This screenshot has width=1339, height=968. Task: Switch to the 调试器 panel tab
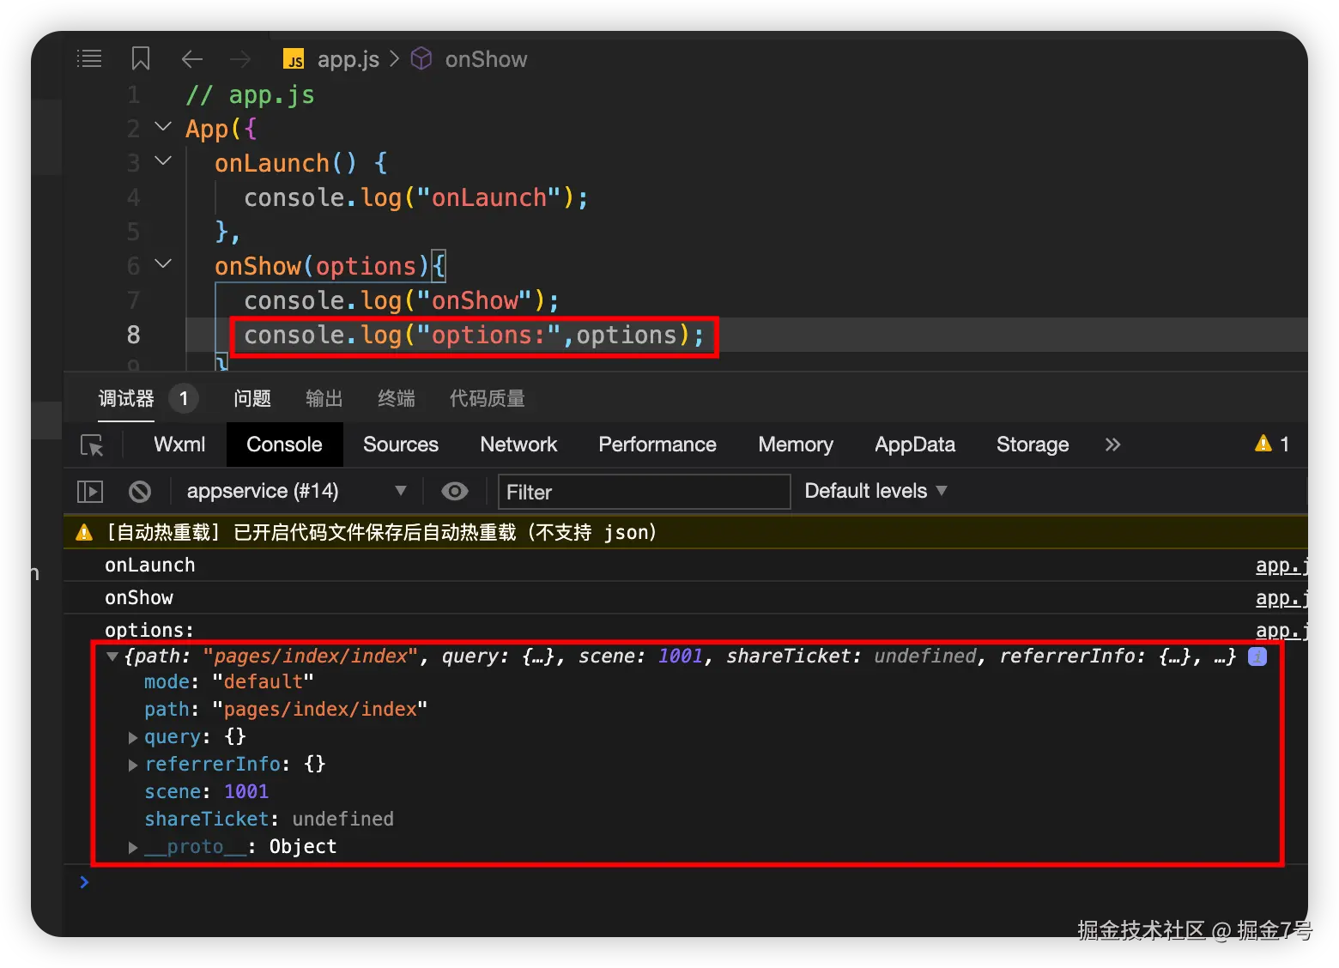(126, 398)
